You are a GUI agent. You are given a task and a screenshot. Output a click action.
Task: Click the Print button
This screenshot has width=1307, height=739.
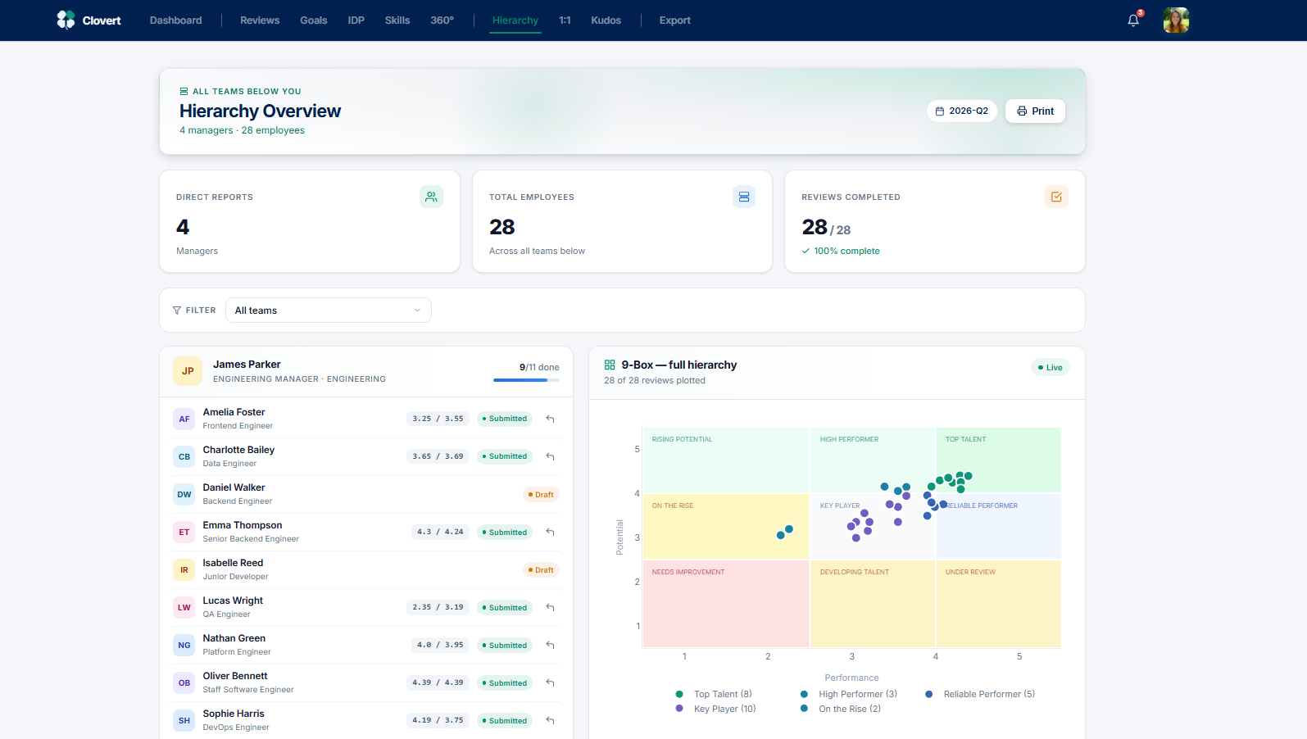click(1035, 111)
